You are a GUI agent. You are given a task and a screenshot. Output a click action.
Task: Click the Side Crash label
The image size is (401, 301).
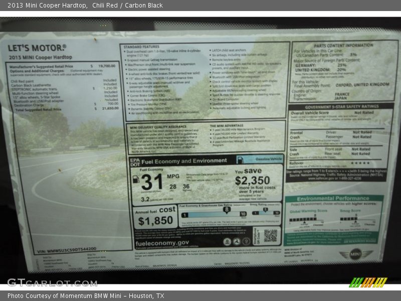pyautogui.click(x=294, y=152)
